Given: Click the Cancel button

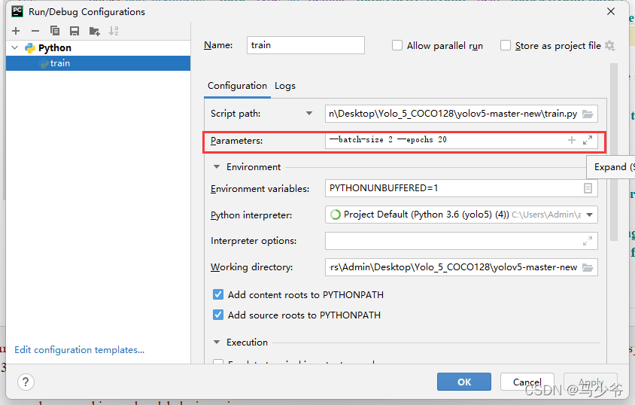Looking at the screenshot, I should [527, 382].
